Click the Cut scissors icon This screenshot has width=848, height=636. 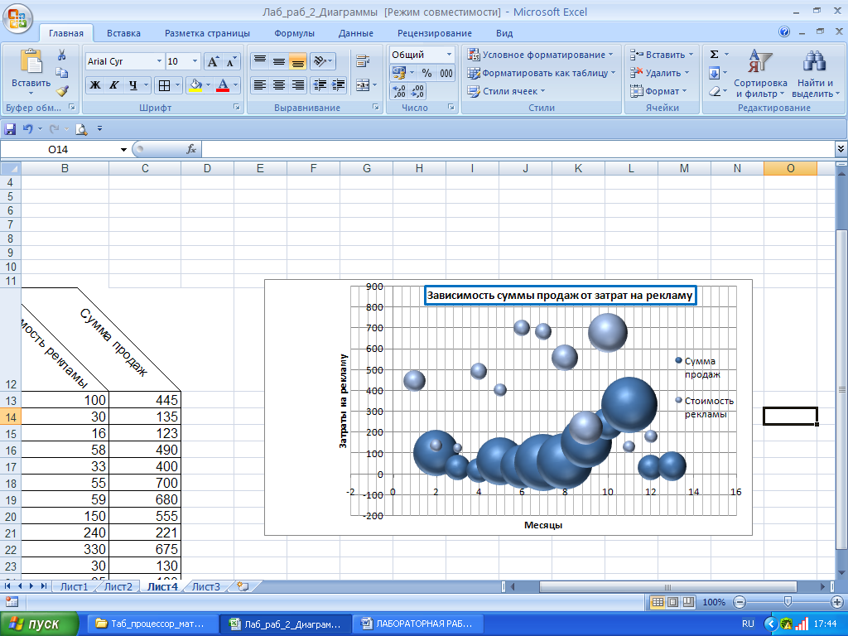pos(62,55)
